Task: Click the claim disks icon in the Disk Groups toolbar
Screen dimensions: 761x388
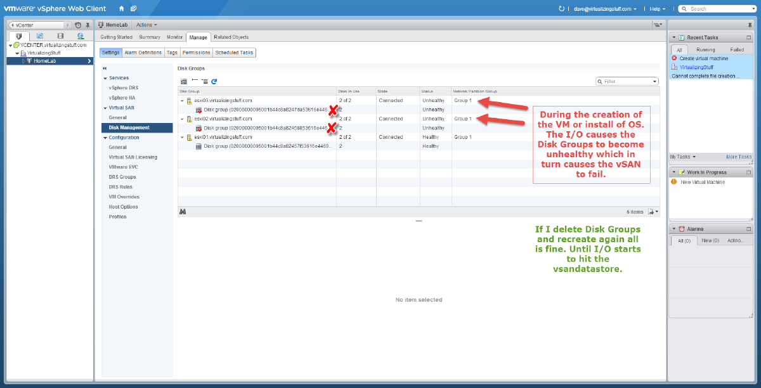Action: click(x=183, y=81)
